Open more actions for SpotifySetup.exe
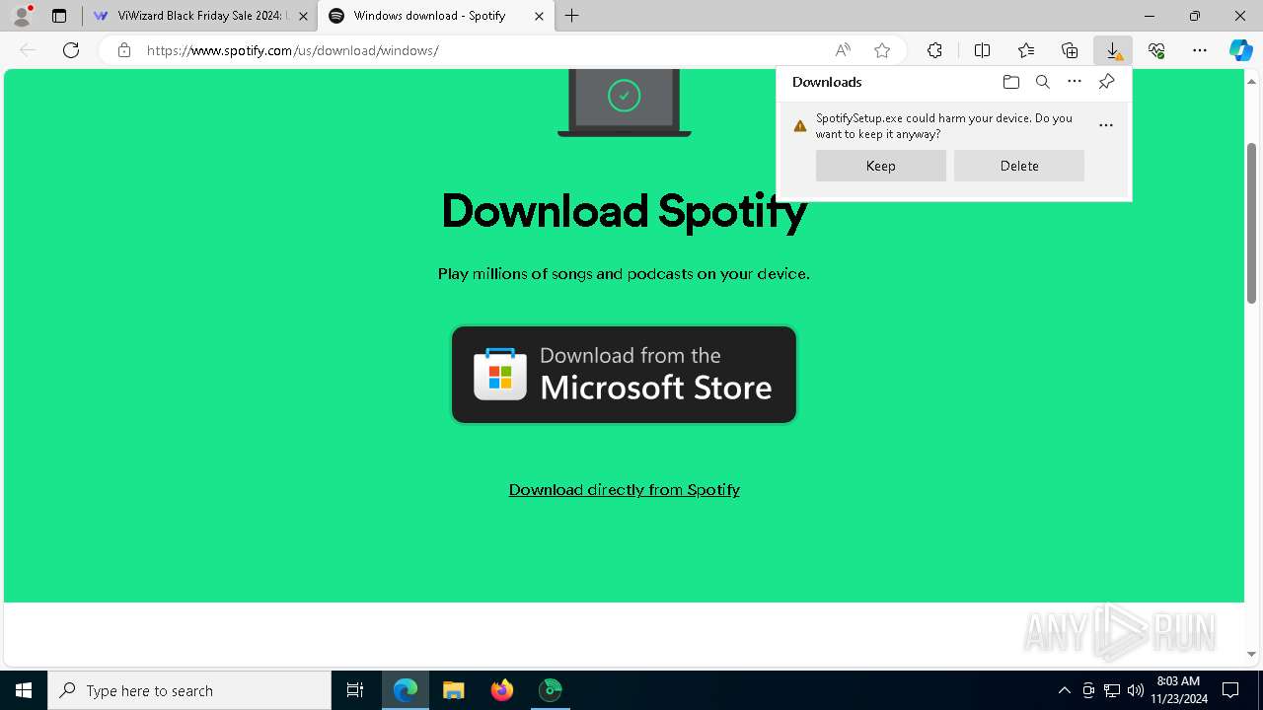Image resolution: width=1263 pixels, height=710 pixels. pos(1106,125)
